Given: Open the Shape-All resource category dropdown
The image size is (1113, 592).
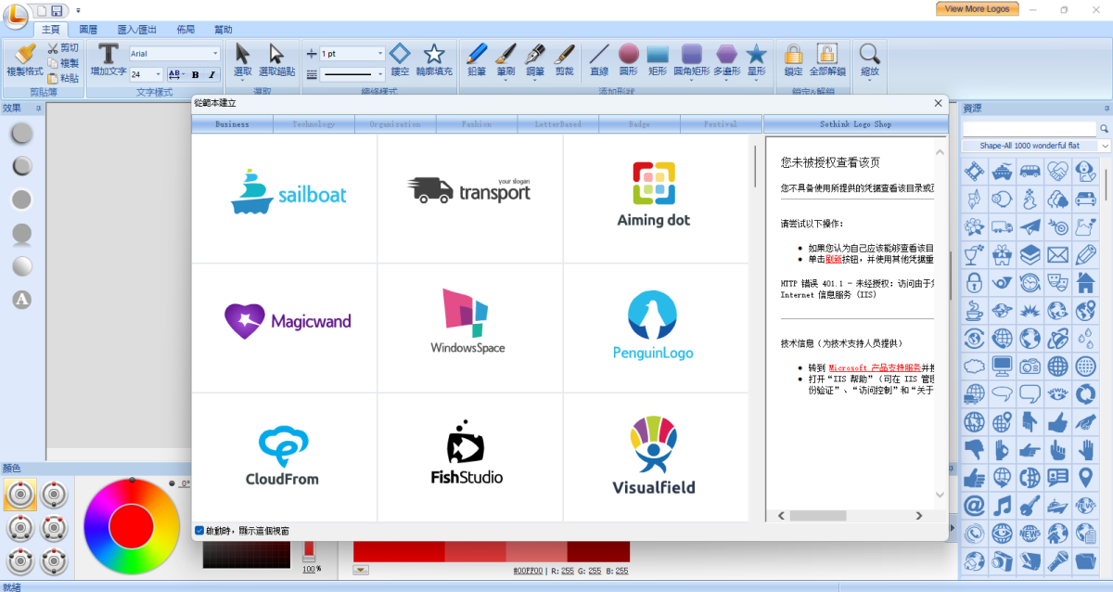Looking at the screenshot, I should [1105, 146].
